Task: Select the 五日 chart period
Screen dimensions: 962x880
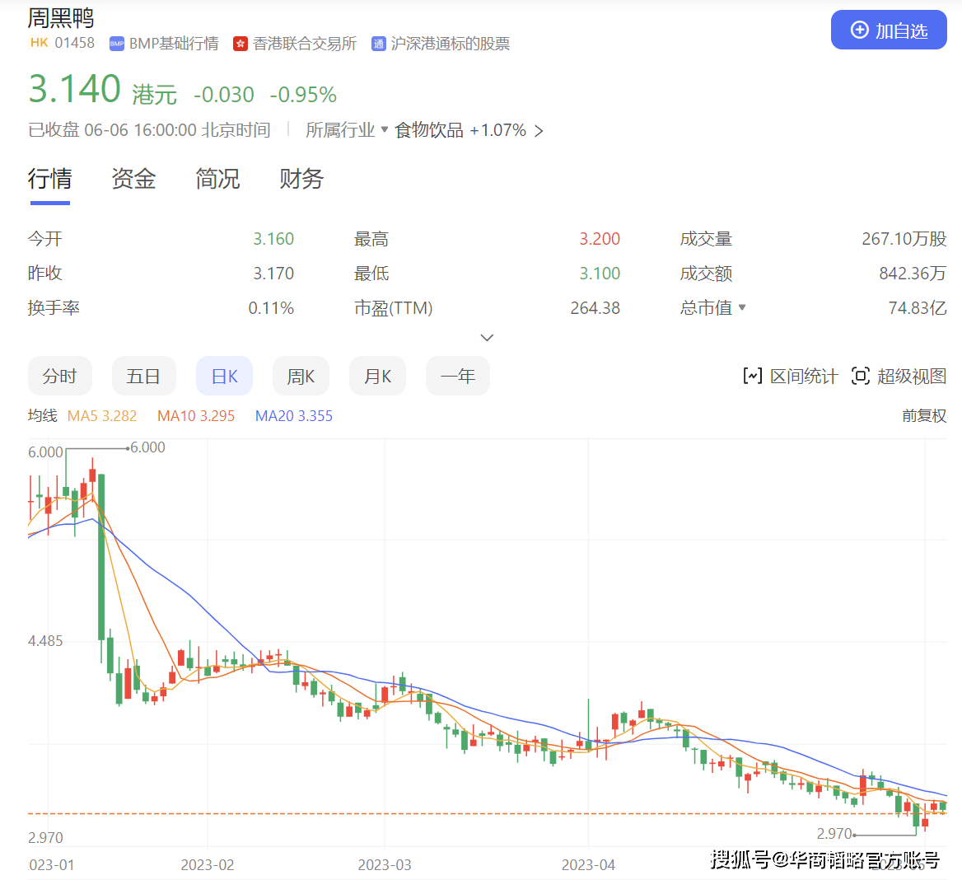Action: (143, 376)
